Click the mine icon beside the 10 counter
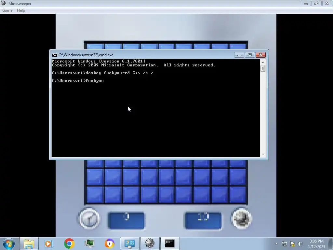 coord(242,218)
